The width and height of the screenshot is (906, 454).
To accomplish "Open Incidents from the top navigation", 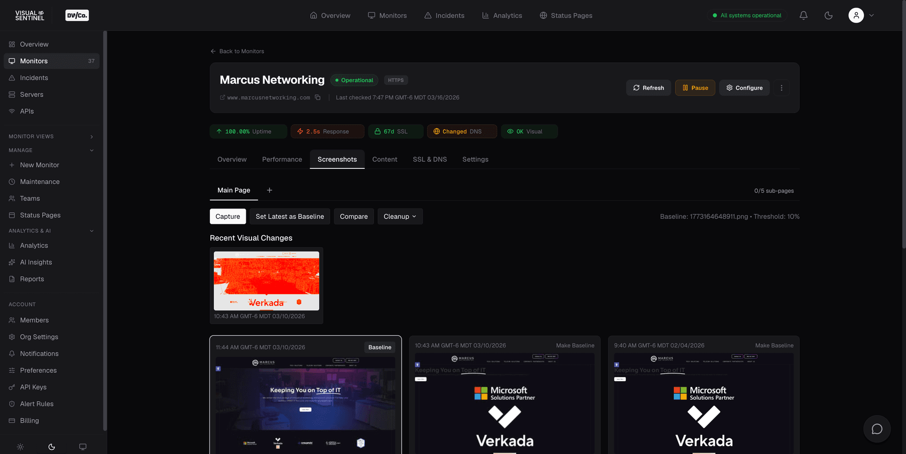I will pos(444,15).
